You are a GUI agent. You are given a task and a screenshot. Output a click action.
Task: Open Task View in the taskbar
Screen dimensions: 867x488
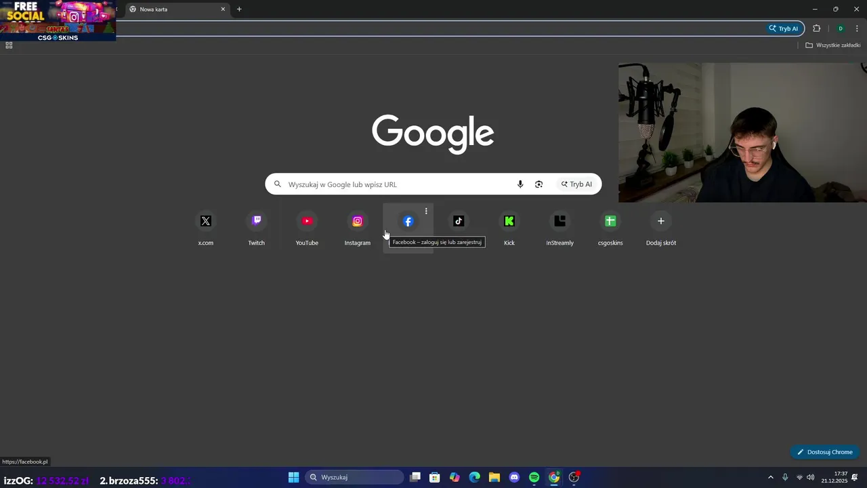415,477
